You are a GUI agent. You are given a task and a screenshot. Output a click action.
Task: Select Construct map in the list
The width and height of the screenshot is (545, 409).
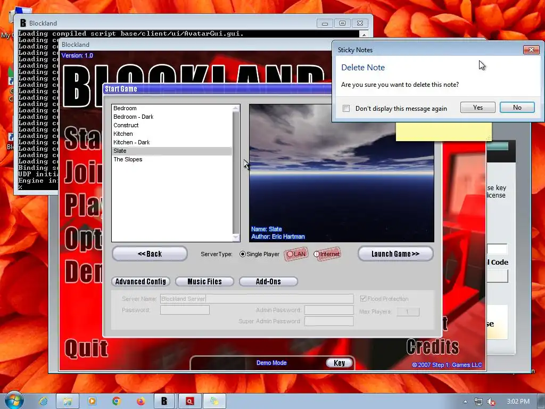click(x=172, y=125)
